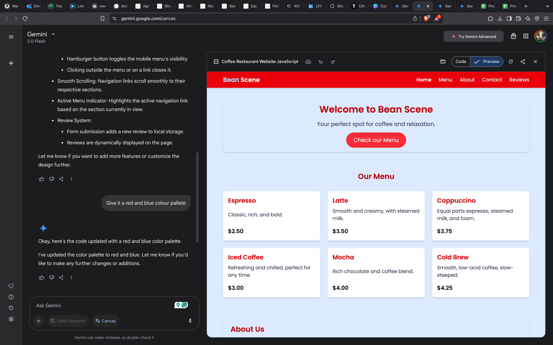Click the undo arrow in canvas header
This screenshot has width=553, height=345.
(x=320, y=62)
